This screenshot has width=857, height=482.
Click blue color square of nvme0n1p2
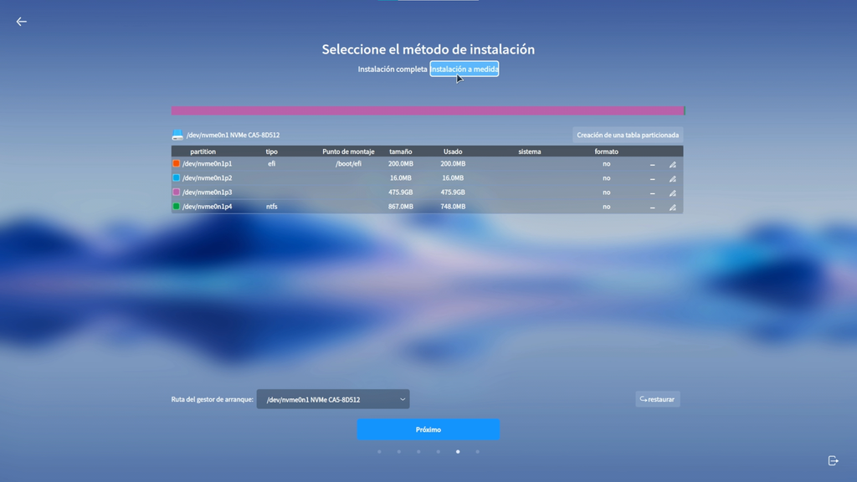coord(176,177)
